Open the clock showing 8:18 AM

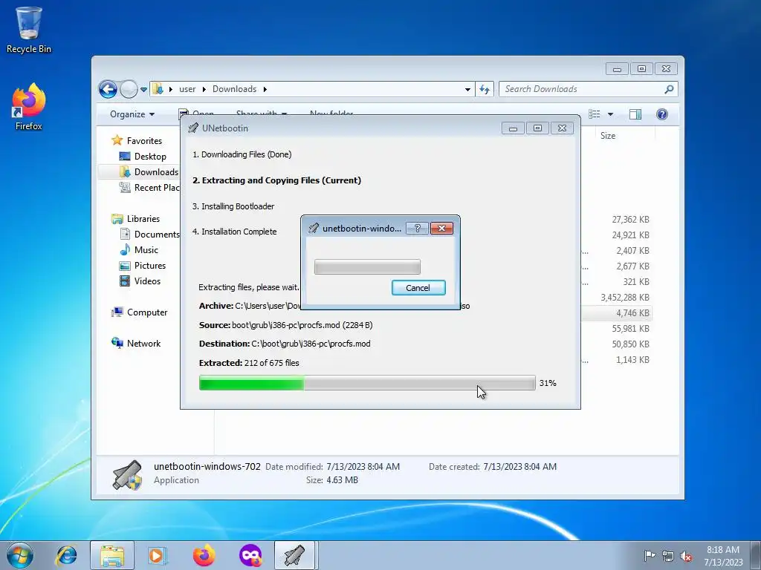pos(723,556)
